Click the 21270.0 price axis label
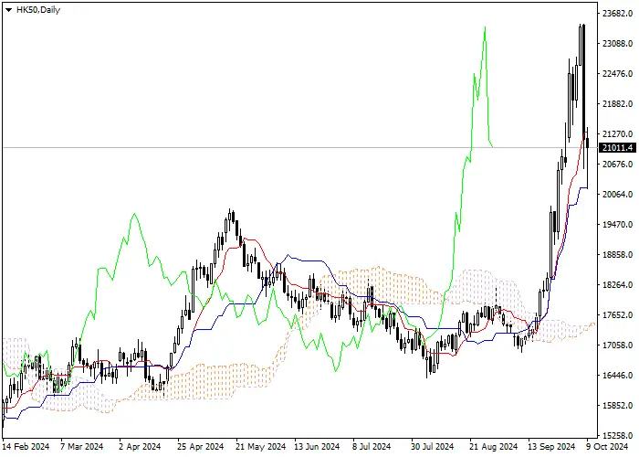This screenshot has height=457, width=639. [617, 134]
